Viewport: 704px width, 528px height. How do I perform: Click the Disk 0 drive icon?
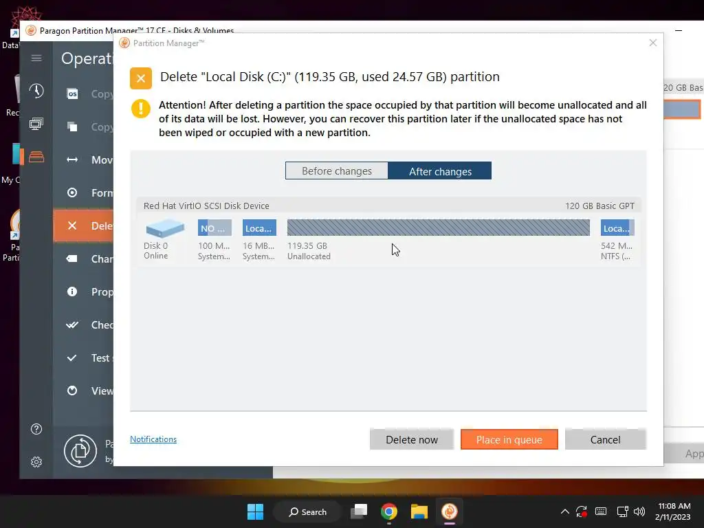[165, 228]
